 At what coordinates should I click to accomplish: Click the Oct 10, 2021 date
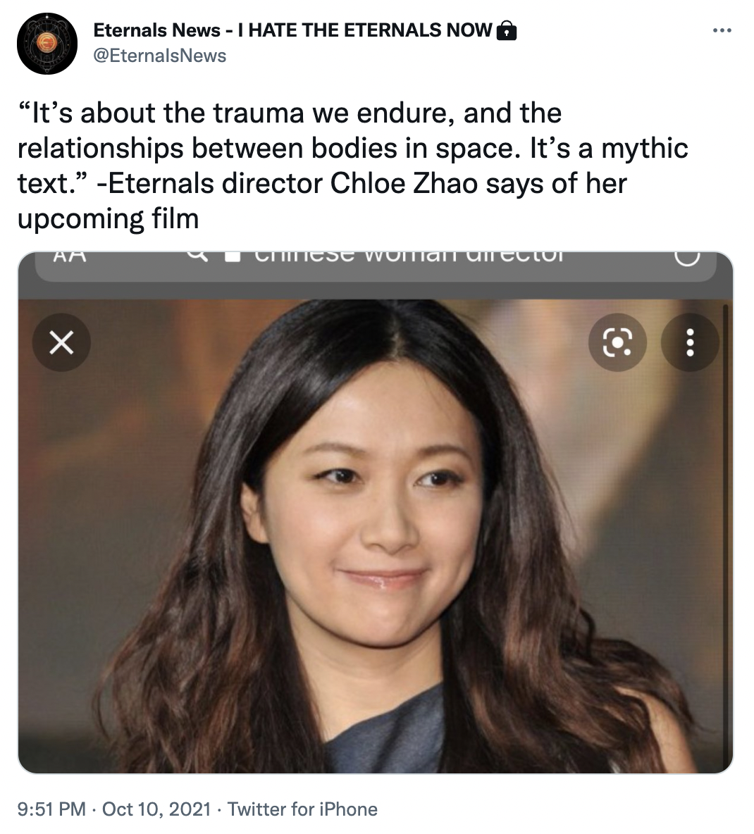coord(156,809)
